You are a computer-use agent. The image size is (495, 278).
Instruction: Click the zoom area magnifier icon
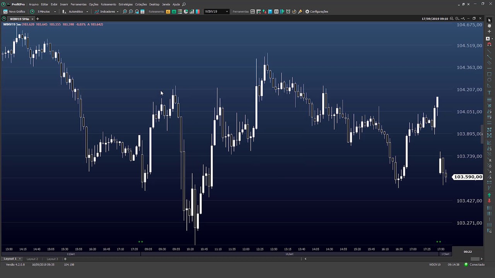tap(137, 12)
